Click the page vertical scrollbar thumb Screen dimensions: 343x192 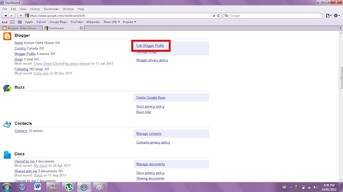coord(341,78)
